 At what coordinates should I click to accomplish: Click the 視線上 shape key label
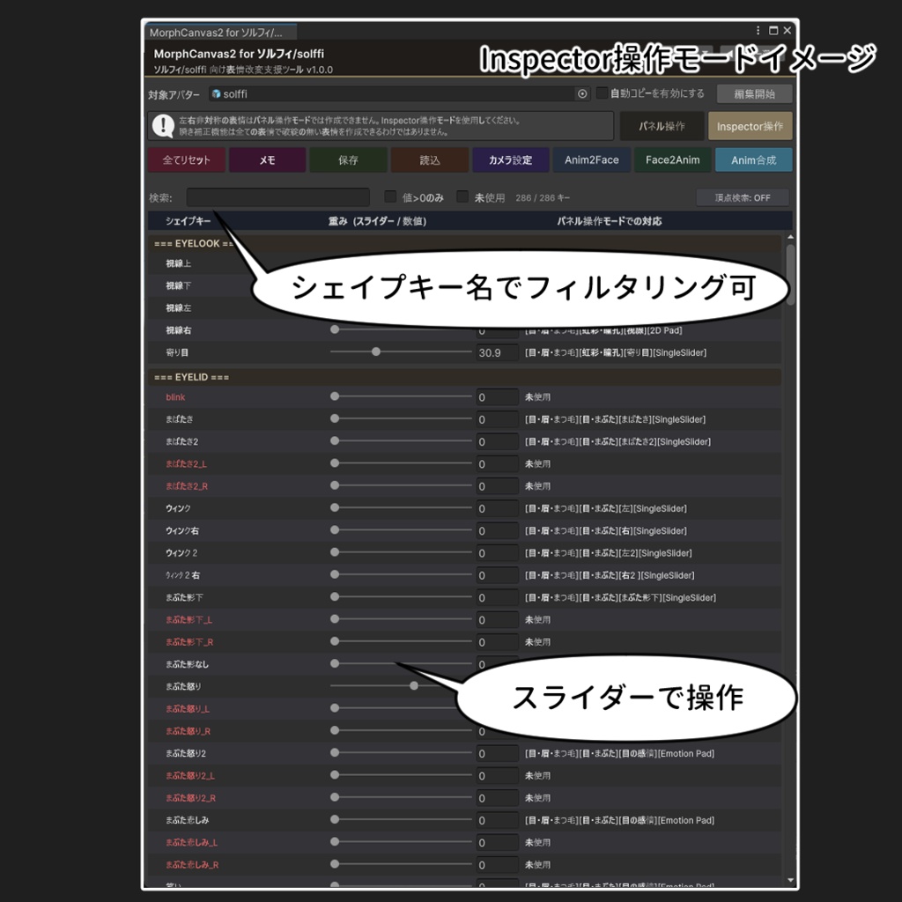click(x=178, y=263)
